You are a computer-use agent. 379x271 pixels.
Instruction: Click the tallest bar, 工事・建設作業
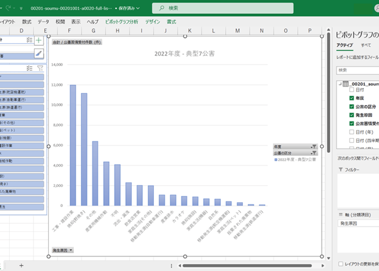point(73,145)
